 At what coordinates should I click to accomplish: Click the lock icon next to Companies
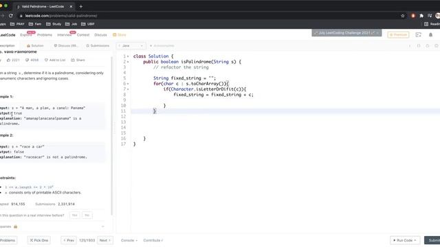point(15,226)
